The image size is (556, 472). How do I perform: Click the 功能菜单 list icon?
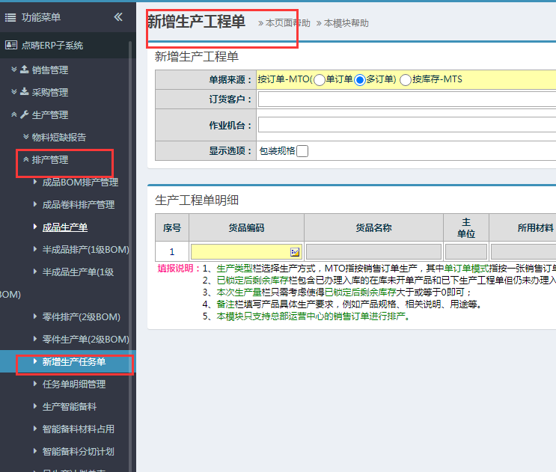click(10, 17)
